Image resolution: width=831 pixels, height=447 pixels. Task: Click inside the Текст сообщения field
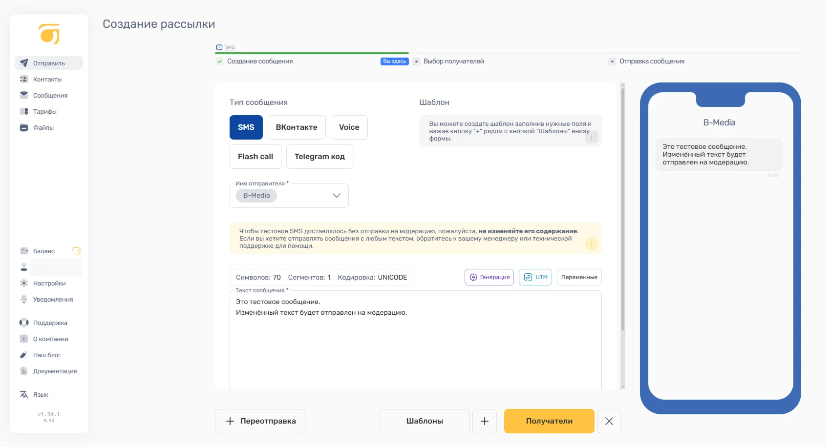pos(415,342)
